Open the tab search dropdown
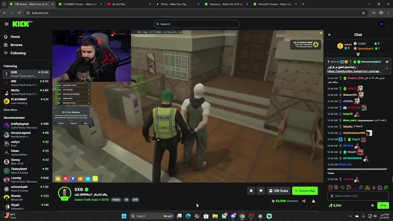This screenshot has width=393, height=221. pos(4,4)
